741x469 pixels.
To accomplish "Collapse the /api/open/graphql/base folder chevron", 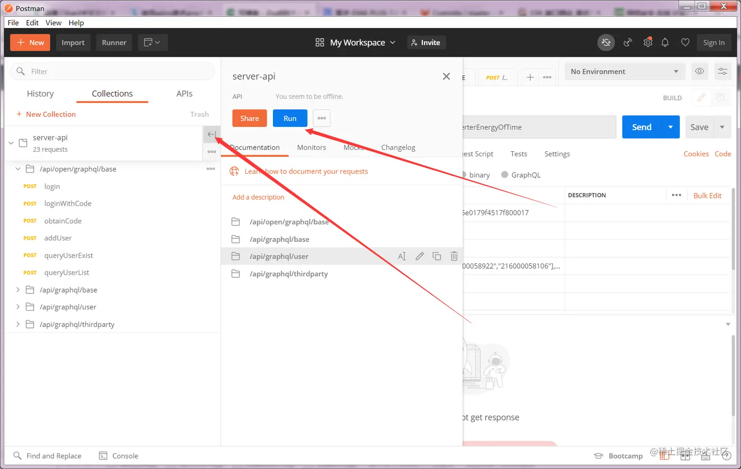I will pyautogui.click(x=18, y=169).
